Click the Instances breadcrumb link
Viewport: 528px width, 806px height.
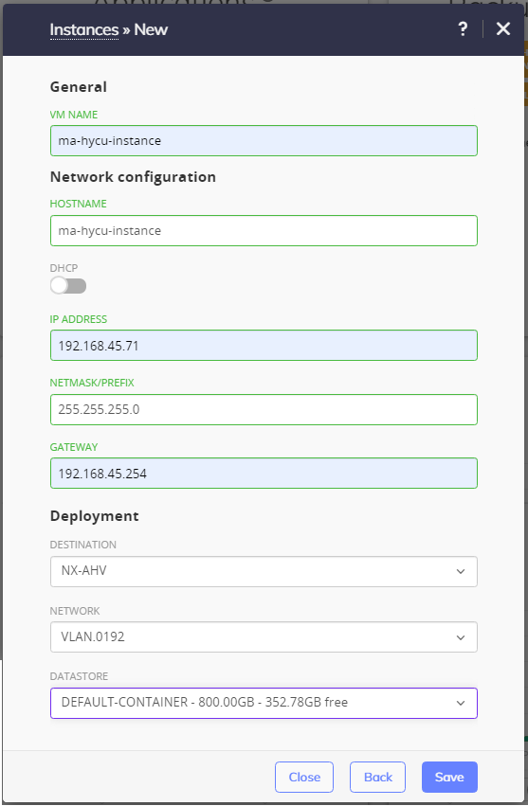point(84,29)
